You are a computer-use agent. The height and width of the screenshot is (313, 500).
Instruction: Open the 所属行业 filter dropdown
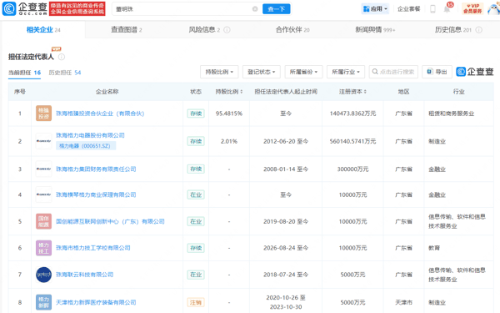point(346,72)
